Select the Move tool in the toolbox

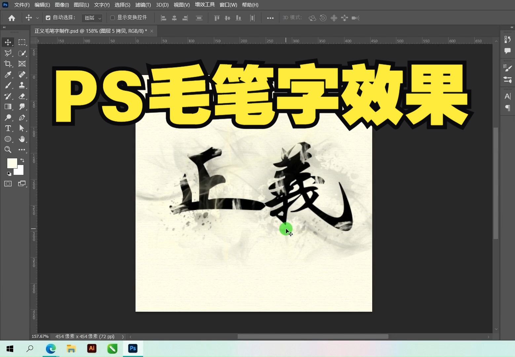coord(8,42)
